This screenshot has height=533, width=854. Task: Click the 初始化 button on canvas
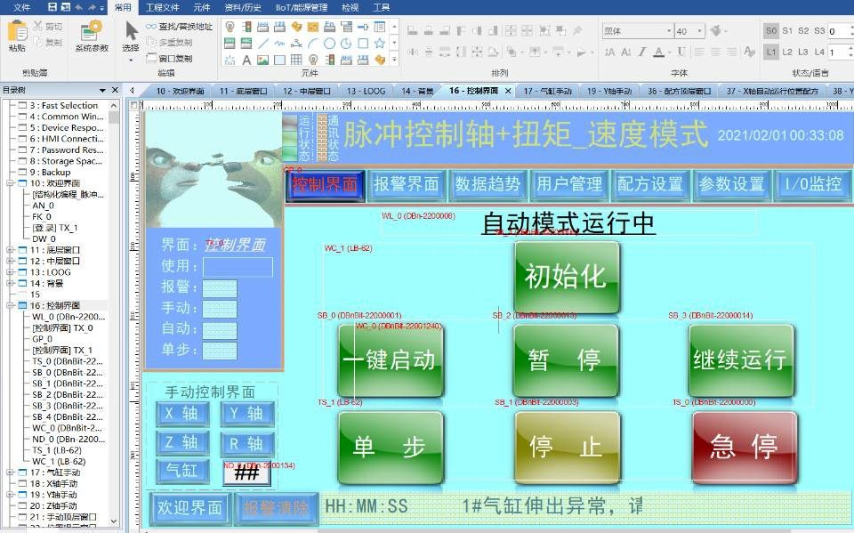567,277
